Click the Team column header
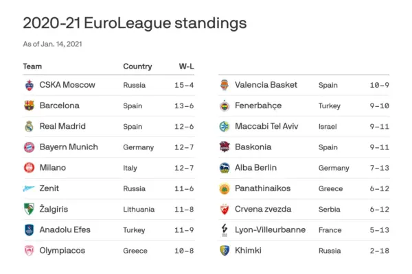The width and height of the screenshot is (412, 274). pyautogui.click(x=32, y=66)
